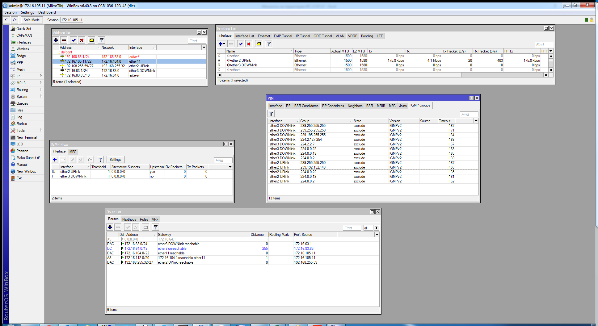Open New Terminal from the sidebar
This screenshot has height=326, width=598.
click(x=26, y=137)
